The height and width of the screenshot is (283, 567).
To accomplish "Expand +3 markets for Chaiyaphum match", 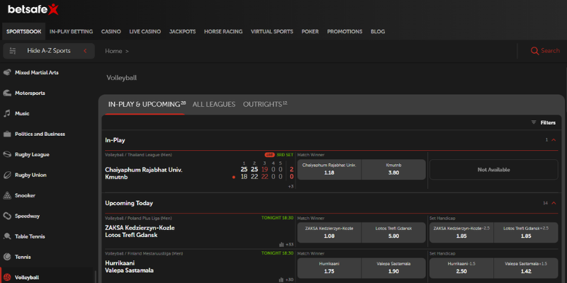I will pyautogui.click(x=291, y=187).
